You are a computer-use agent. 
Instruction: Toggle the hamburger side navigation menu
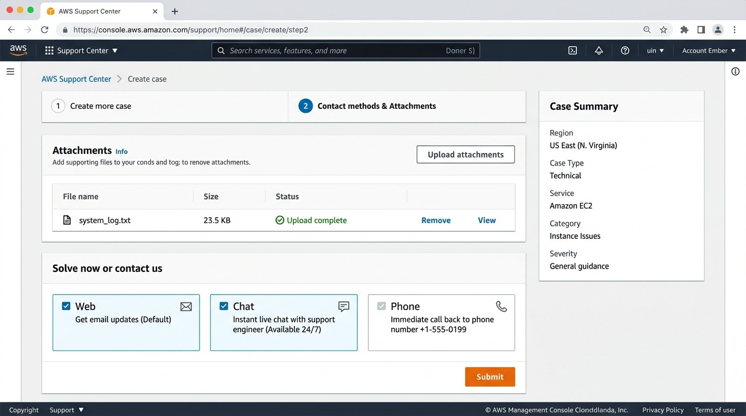tap(10, 71)
